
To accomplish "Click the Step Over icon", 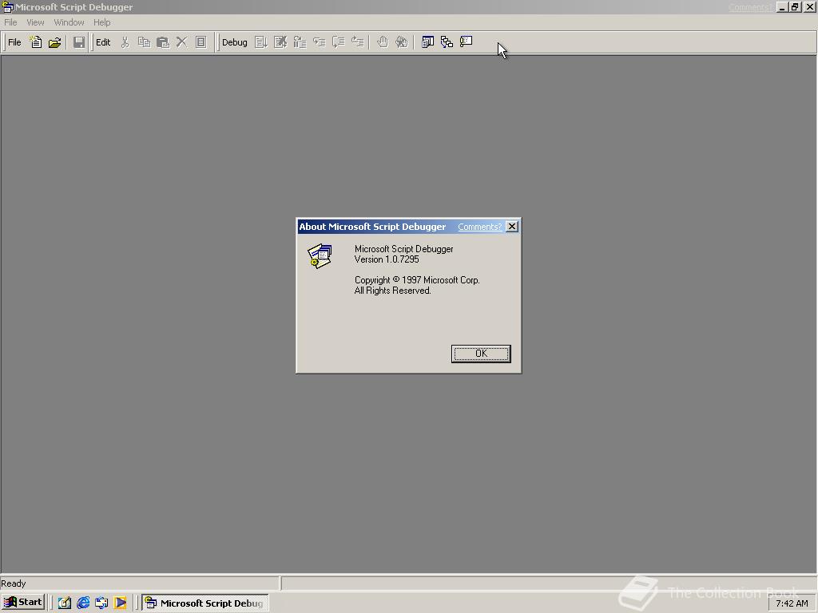I will (x=338, y=42).
